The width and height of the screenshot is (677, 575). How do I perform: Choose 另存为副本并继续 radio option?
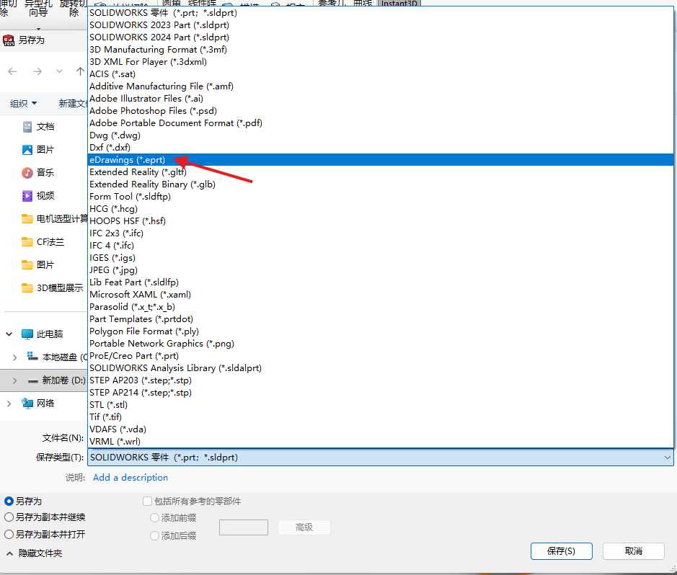point(9,517)
